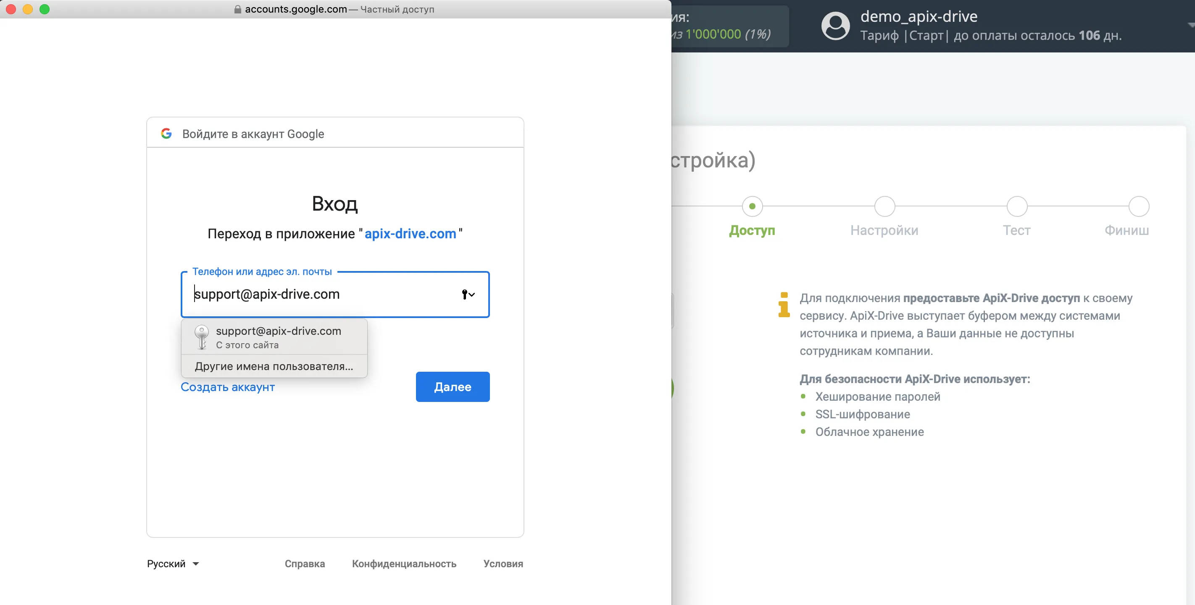
Task: Expand the 'Русский' language dropdown
Action: click(173, 564)
